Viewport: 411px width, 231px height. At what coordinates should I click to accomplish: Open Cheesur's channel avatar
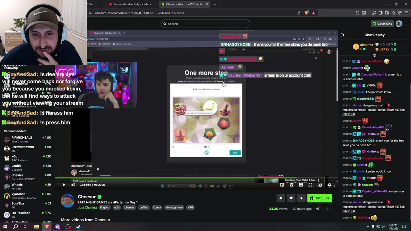(67, 201)
